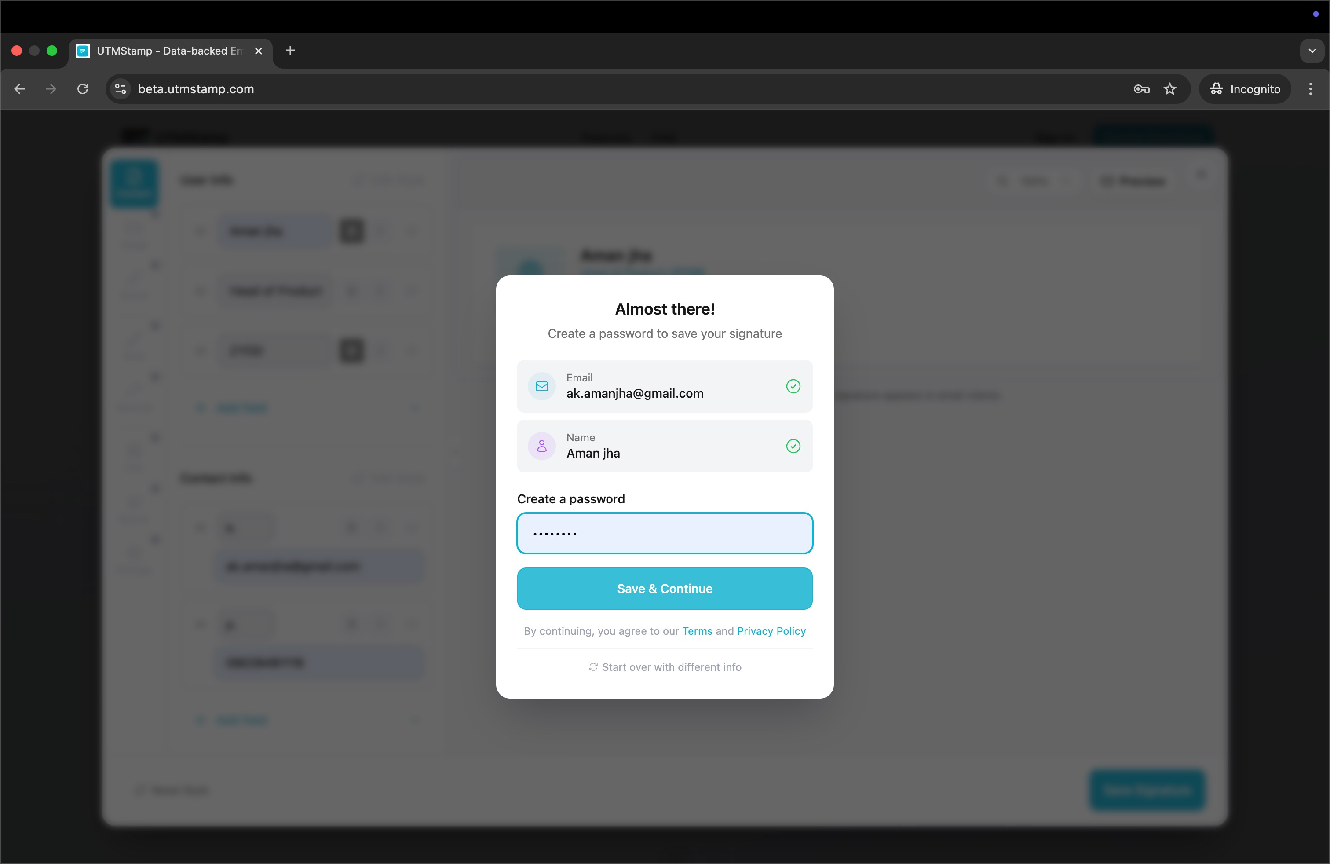
Task: Click the forward navigation arrow
Action: pyautogui.click(x=51, y=89)
